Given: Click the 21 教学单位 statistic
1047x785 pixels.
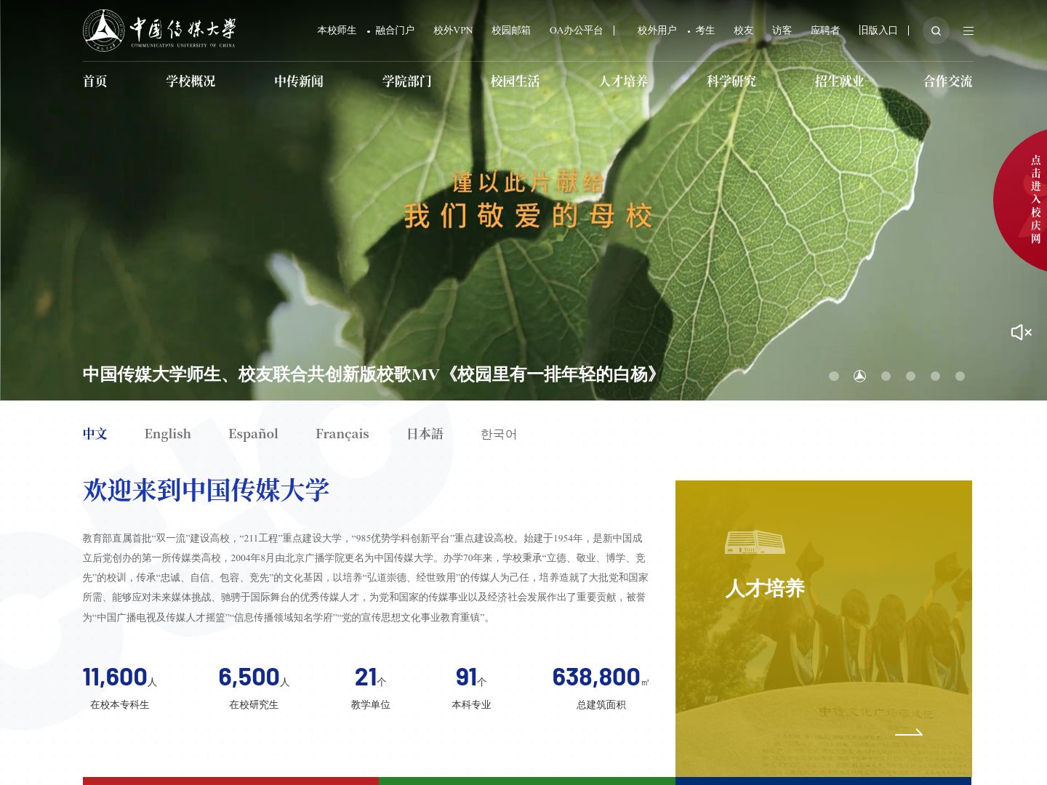Looking at the screenshot, I should [x=371, y=687].
